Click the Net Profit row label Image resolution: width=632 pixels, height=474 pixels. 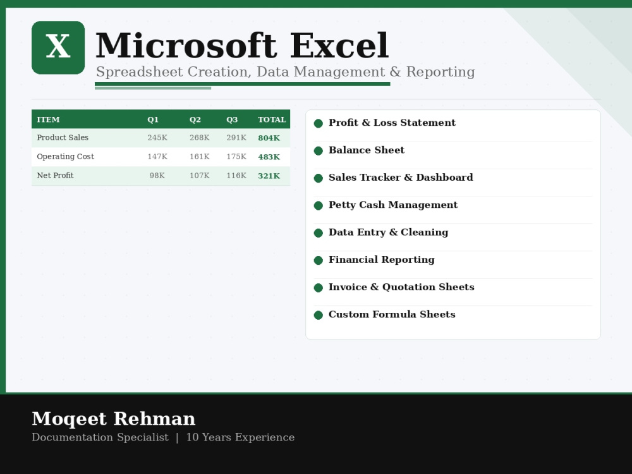55,175
